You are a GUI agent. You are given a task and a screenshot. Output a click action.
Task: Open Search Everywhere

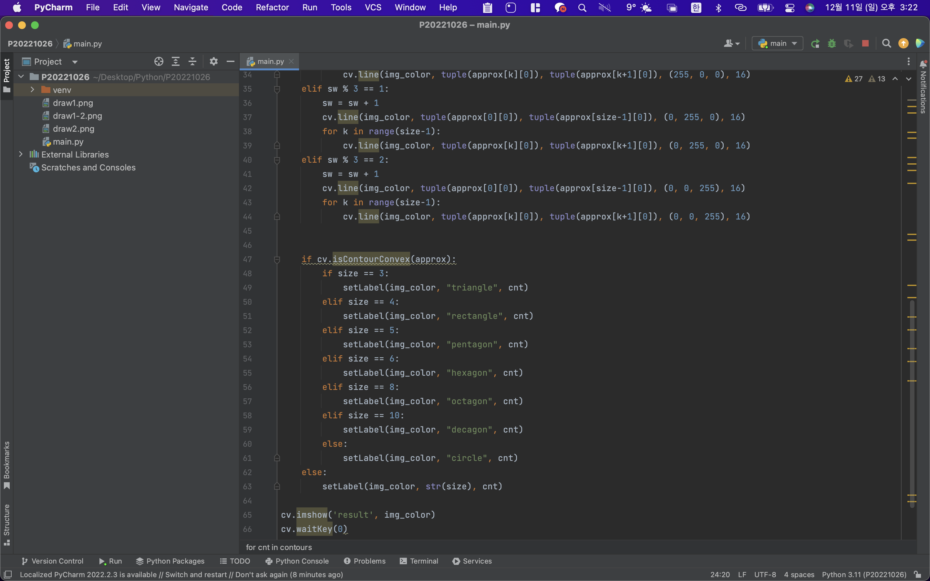click(886, 43)
